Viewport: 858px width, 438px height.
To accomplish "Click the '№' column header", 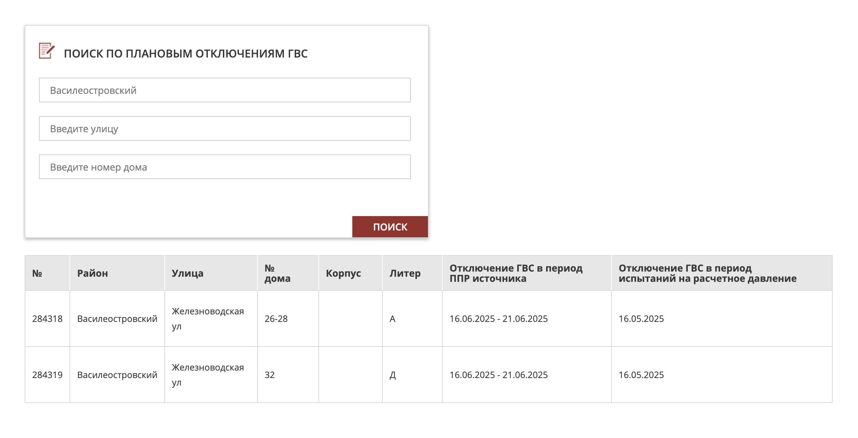I will 37,273.
